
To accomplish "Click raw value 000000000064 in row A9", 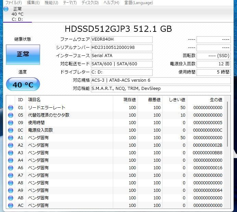I will (208, 190).
